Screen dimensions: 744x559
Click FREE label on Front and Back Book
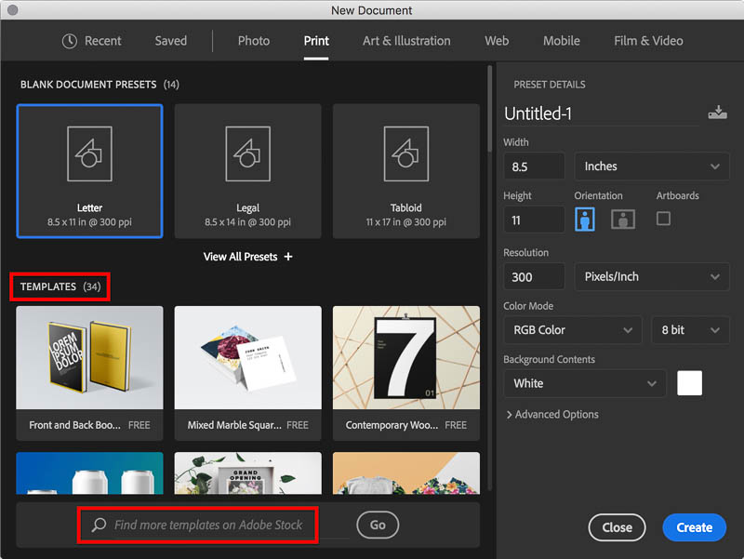click(139, 425)
